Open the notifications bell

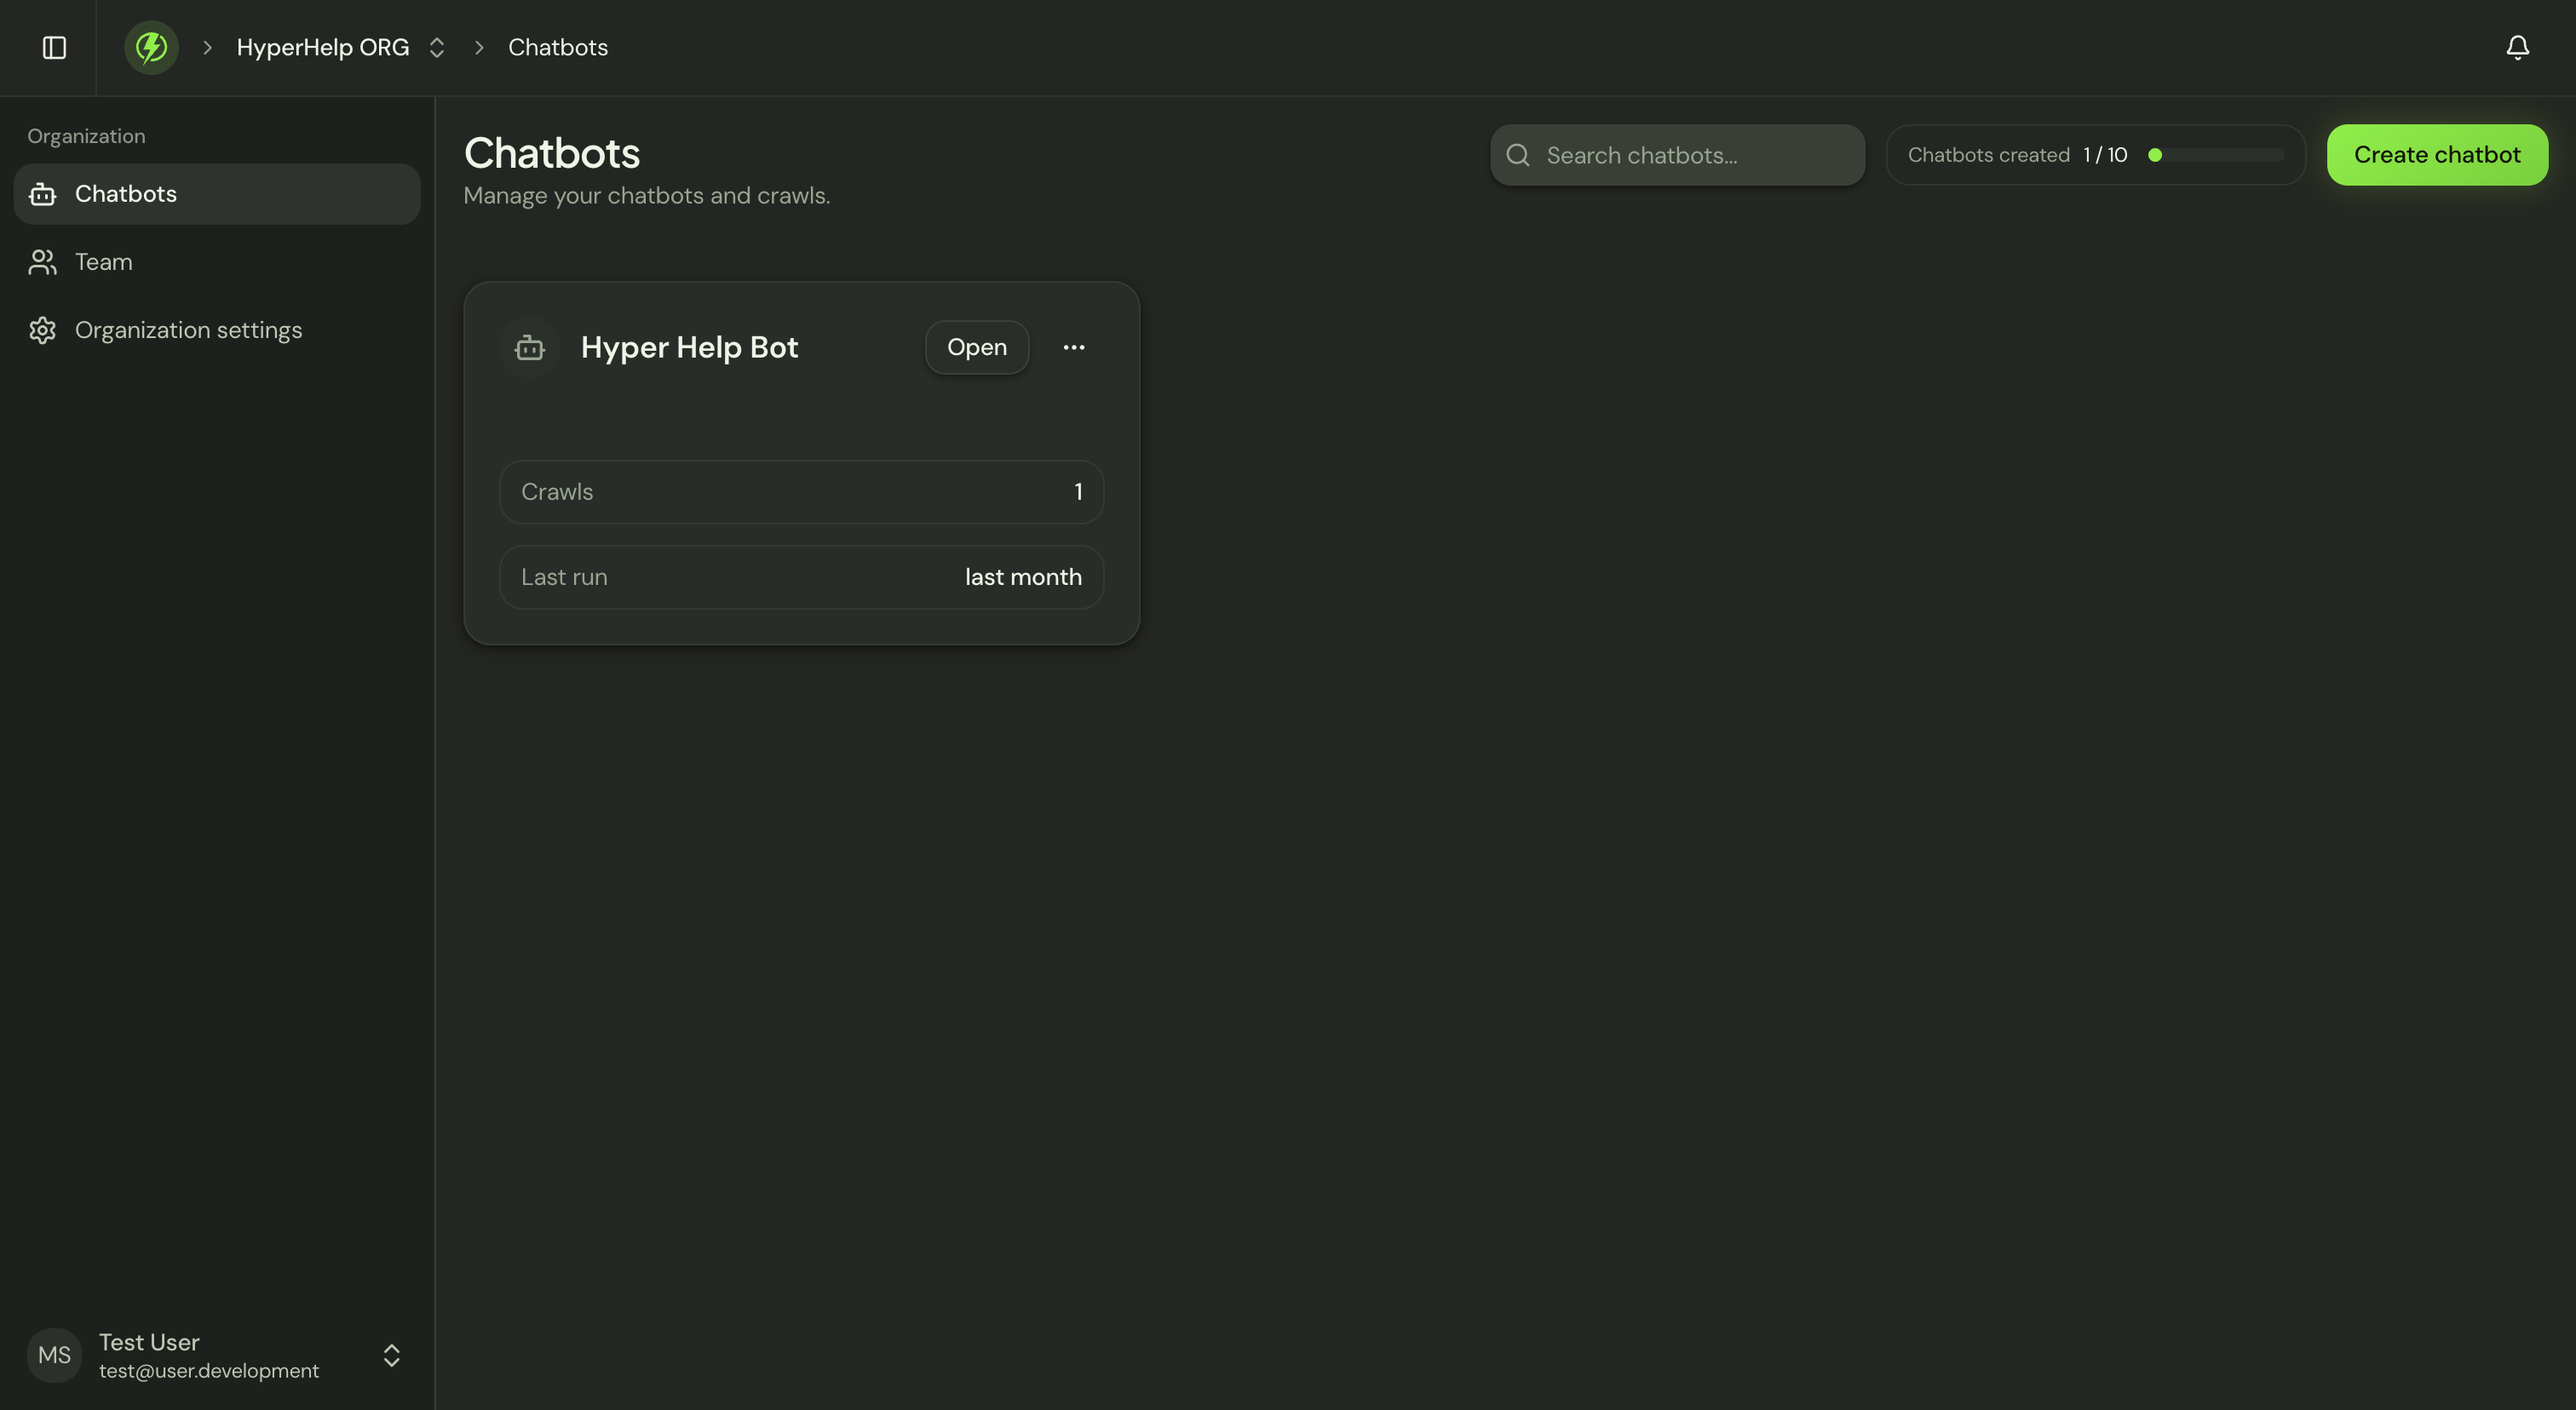pyautogui.click(x=2517, y=48)
